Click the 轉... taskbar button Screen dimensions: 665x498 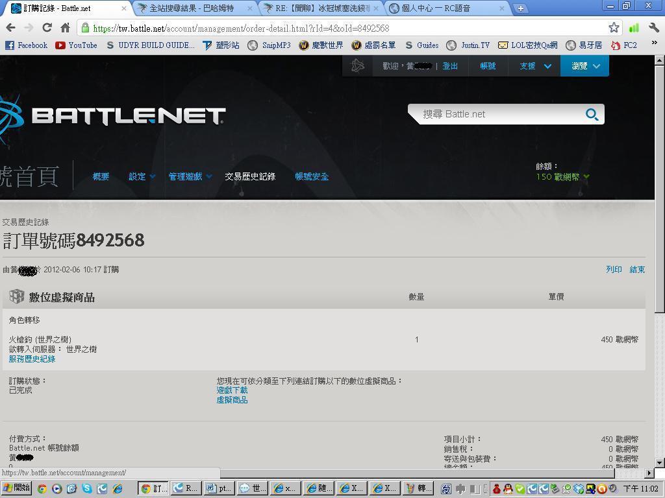click(418, 488)
